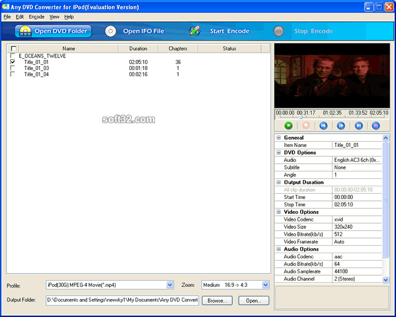This screenshot has width=396, height=317.
Task: Click the Stop Encode label
Action: 314,31
